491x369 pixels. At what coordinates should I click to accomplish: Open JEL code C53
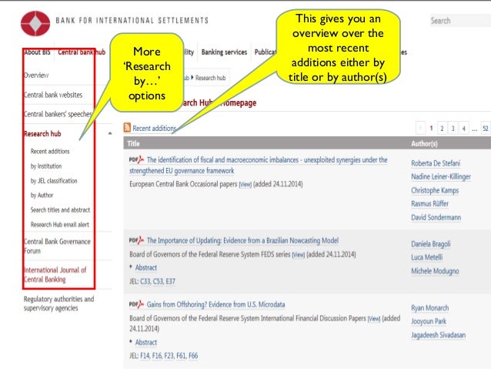pos(158,281)
